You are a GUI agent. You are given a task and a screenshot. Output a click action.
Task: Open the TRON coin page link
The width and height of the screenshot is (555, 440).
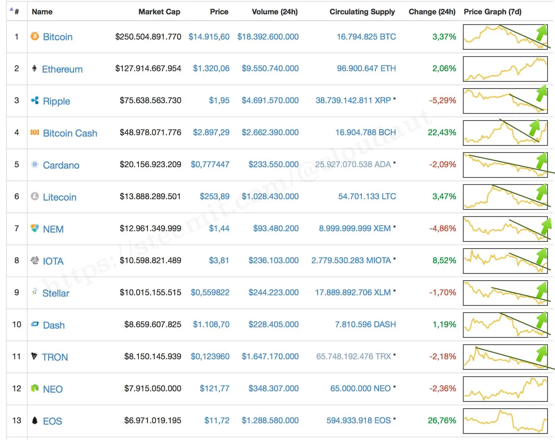(55, 357)
